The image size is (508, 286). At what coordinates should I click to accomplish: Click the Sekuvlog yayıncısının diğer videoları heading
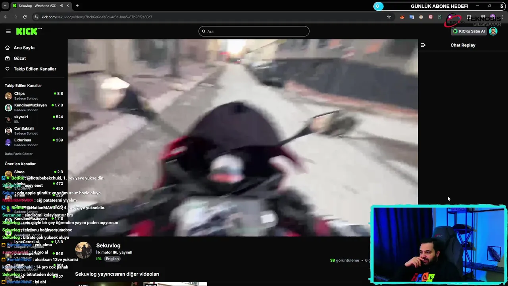(x=117, y=274)
